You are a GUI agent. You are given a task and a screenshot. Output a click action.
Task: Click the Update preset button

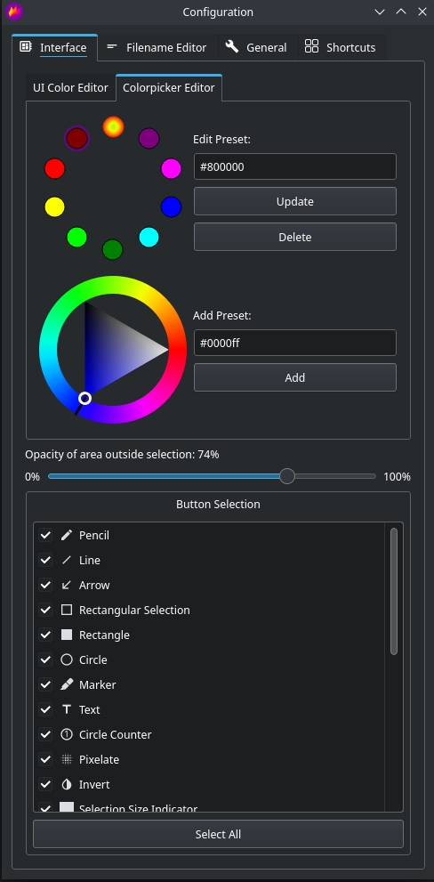click(x=295, y=201)
